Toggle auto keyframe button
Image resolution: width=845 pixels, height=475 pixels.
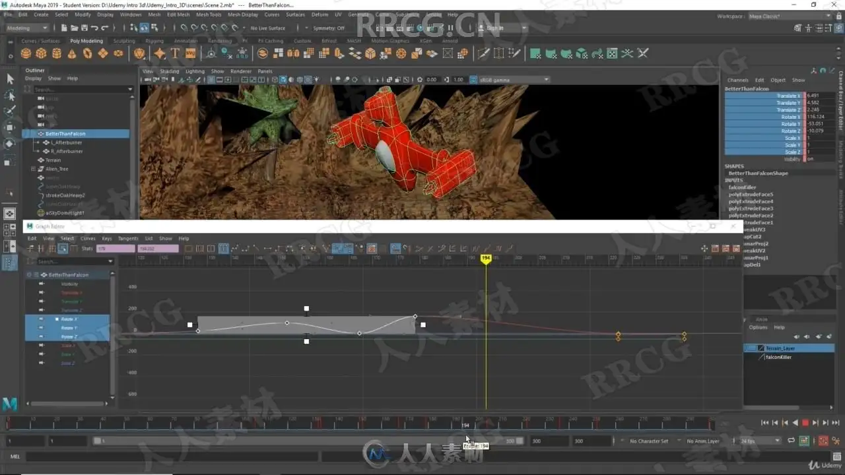[x=823, y=441]
